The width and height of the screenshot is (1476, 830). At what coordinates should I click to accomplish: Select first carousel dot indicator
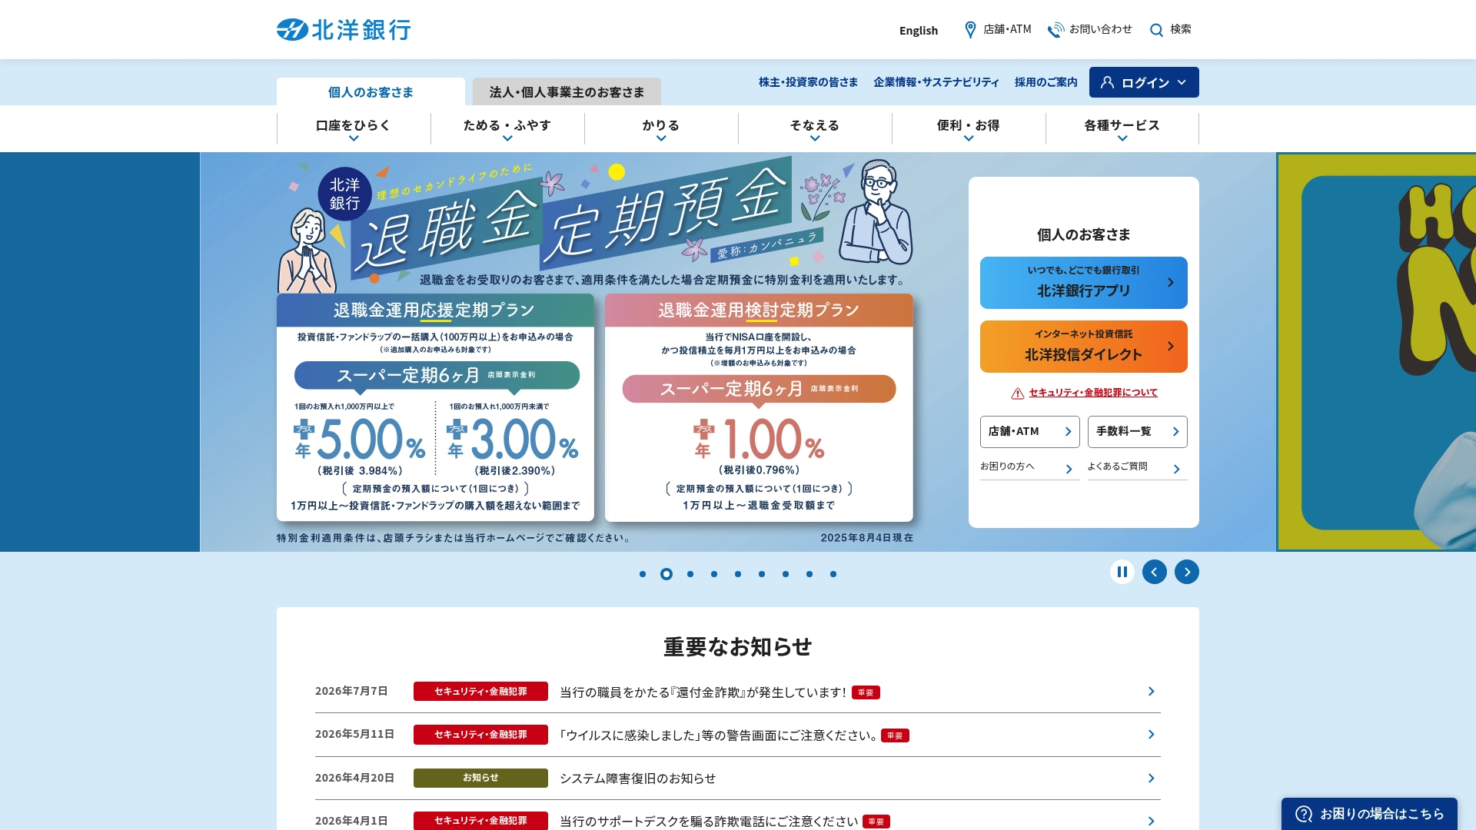[643, 574]
